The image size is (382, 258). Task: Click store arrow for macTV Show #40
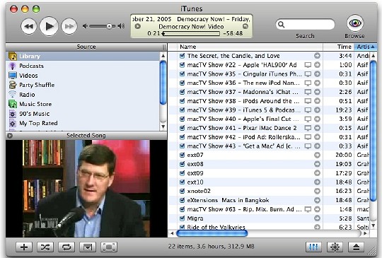pos(317,119)
